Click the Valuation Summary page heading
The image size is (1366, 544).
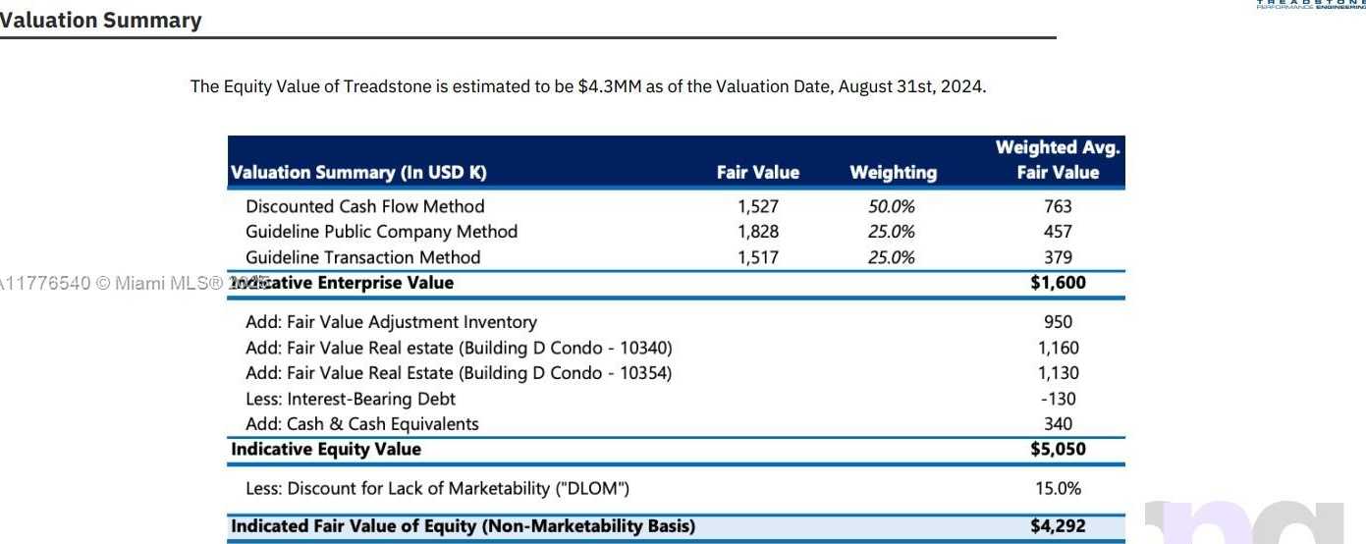click(x=101, y=21)
